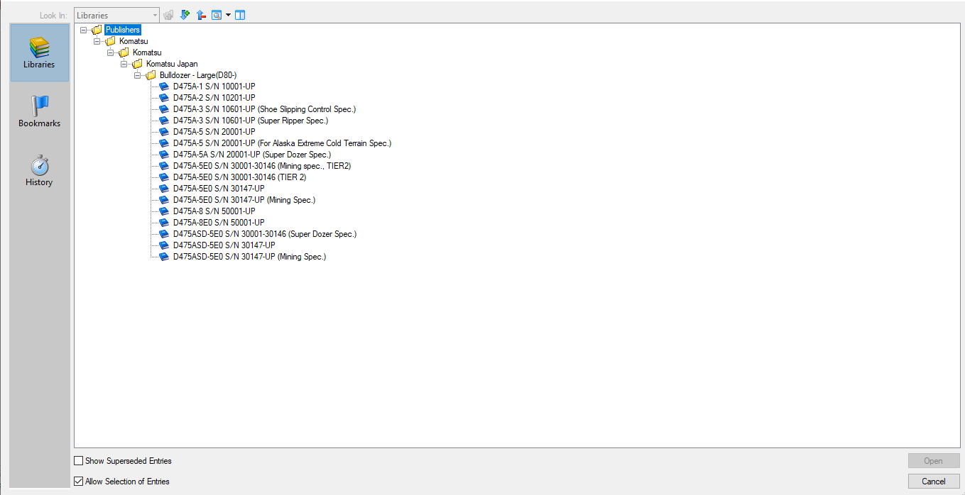The height and width of the screenshot is (495, 965).
Task: Click the Cancel button
Action: [x=933, y=482]
